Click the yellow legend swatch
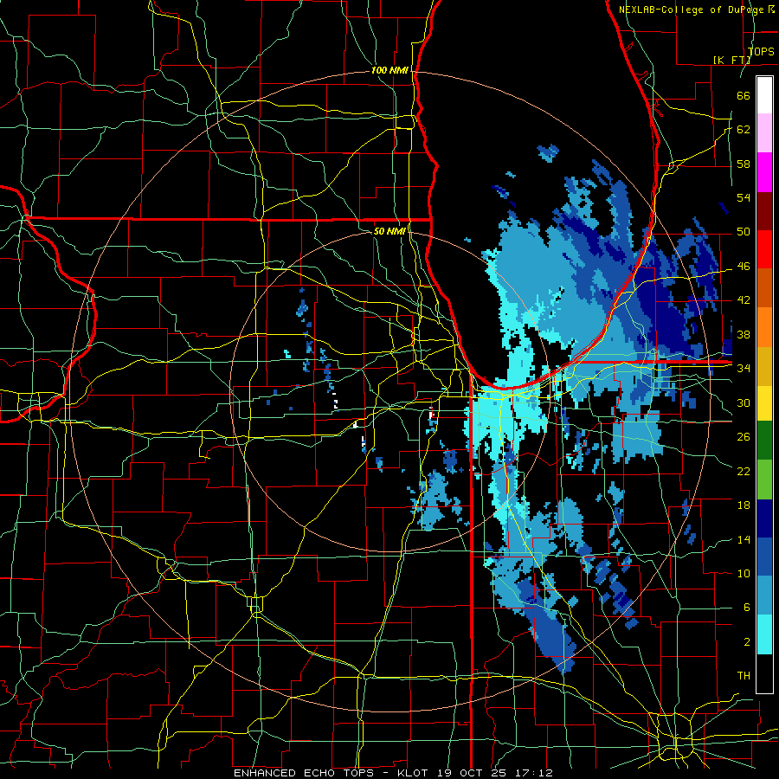Viewport: 779px width, 779px height. point(764,402)
